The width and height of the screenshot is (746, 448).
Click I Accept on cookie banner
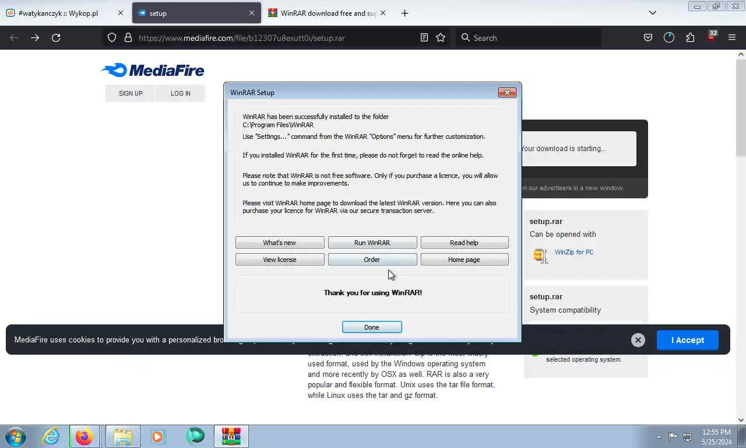[x=688, y=340]
